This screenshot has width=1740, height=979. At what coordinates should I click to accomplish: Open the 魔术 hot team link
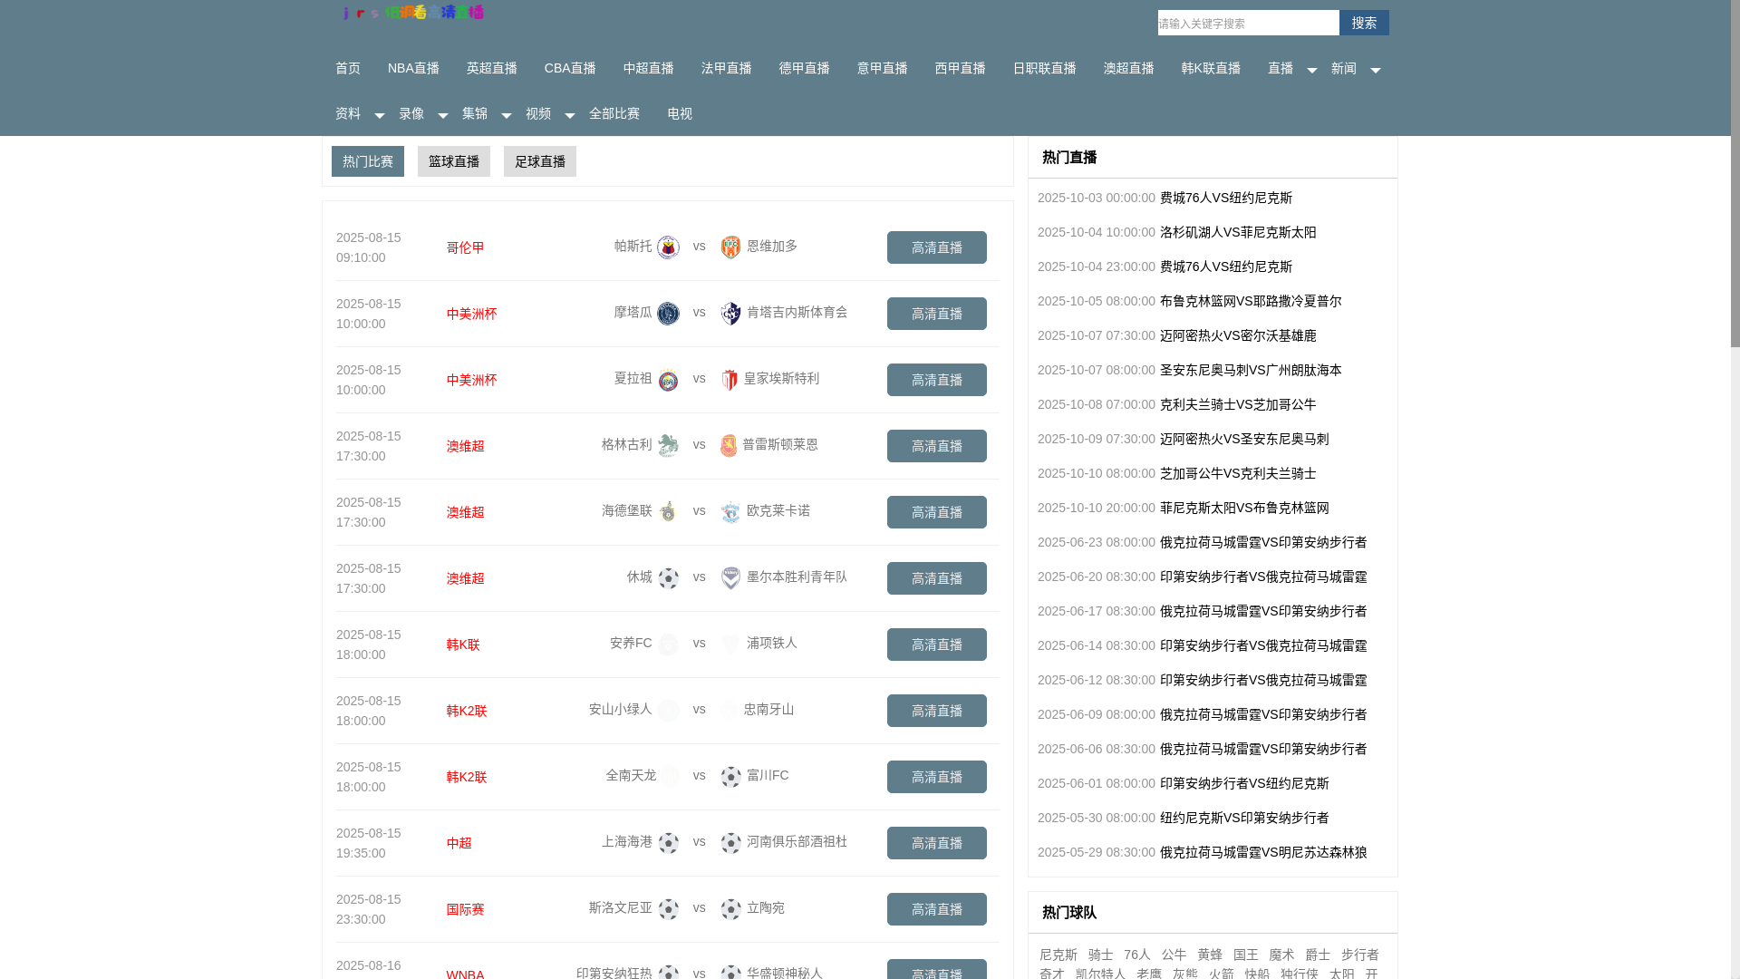[1281, 955]
